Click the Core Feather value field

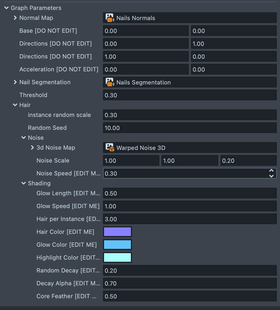[x=189, y=296]
